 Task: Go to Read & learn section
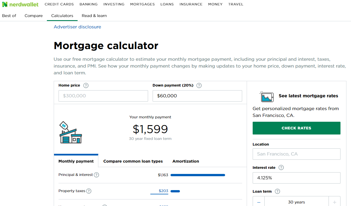[94, 16]
